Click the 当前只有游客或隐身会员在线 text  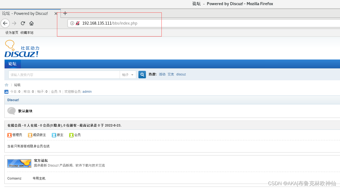click(28, 146)
